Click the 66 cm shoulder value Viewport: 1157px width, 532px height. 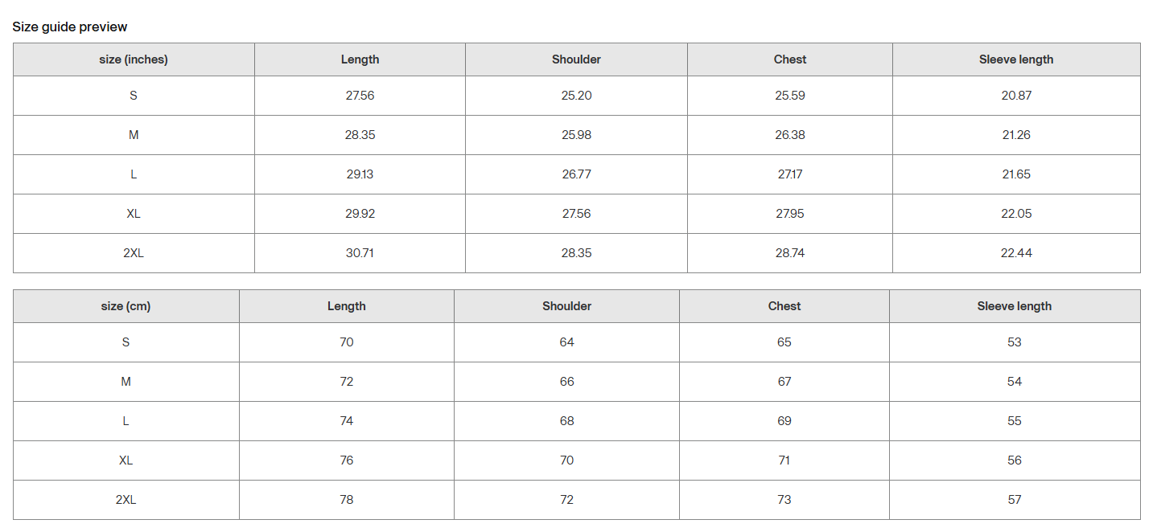point(566,382)
